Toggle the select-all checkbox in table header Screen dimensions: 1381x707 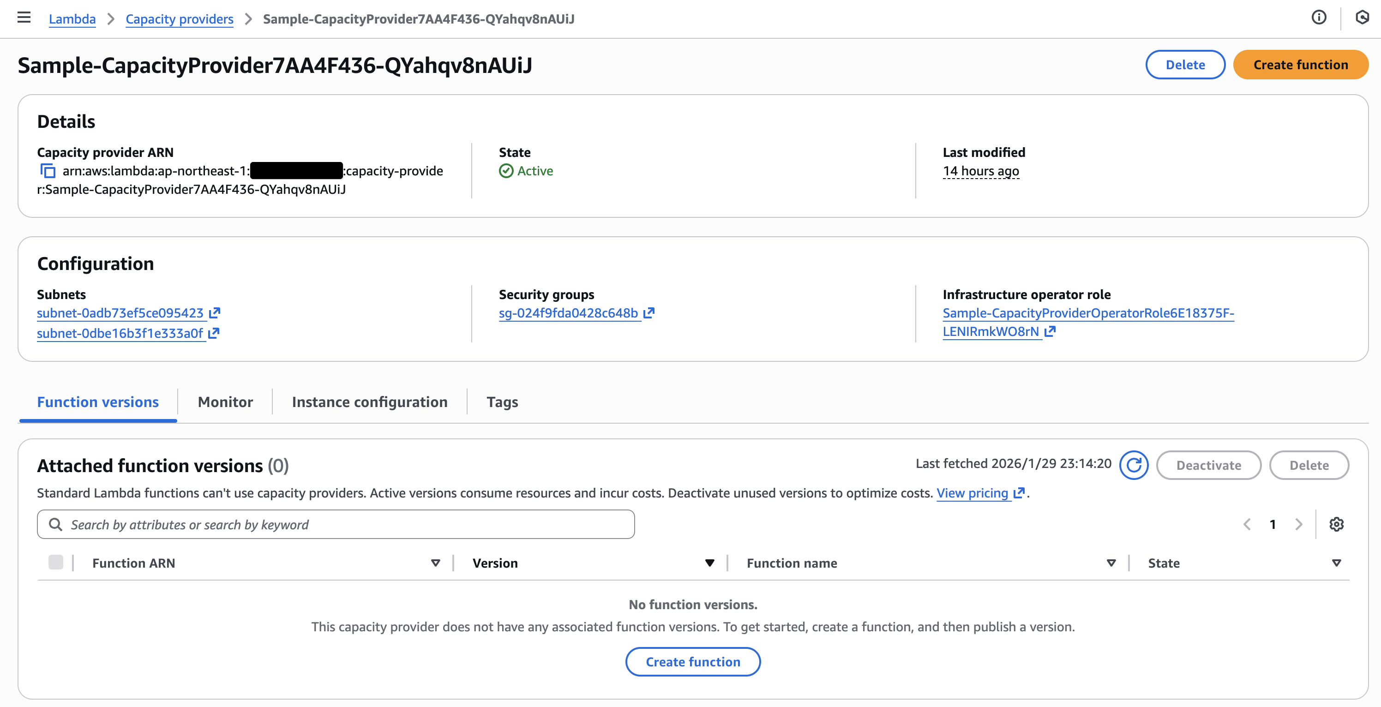(56, 562)
